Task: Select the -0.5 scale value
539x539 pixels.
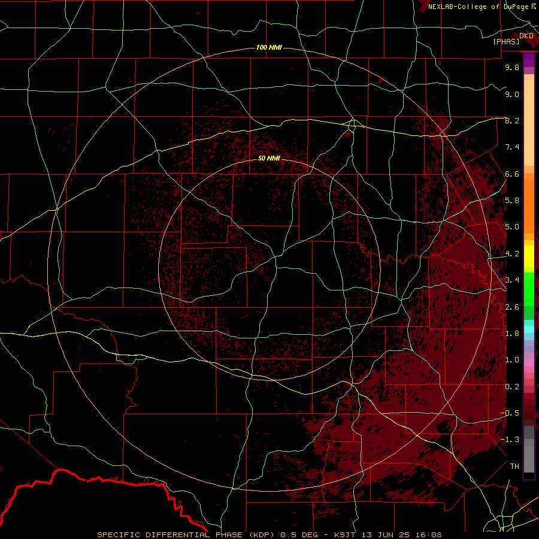Action: click(x=510, y=413)
